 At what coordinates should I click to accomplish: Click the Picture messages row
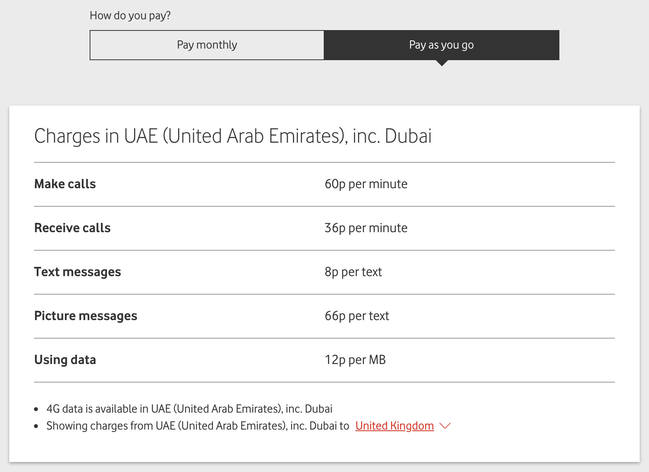point(85,315)
